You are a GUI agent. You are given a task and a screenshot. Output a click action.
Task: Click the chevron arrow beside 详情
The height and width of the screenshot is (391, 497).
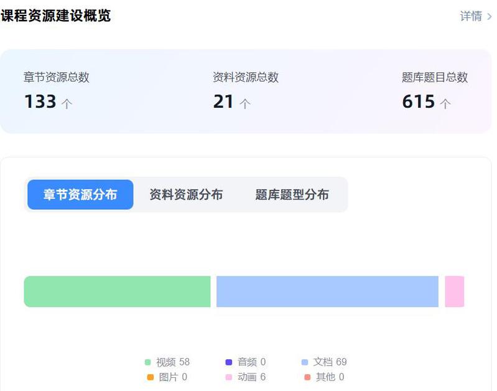click(x=490, y=17)
